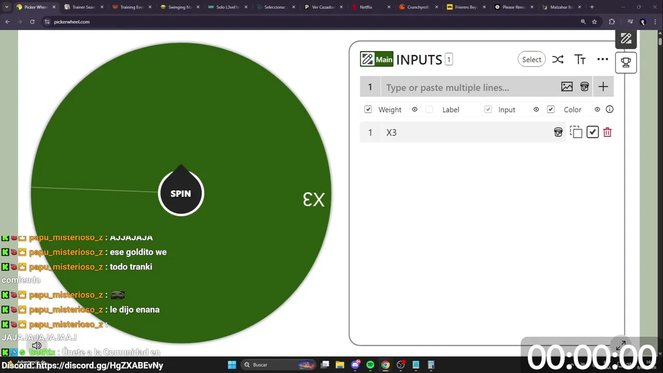Delete the X3 input with the trash icon
Viewport: 663px width, 373px height.
tap(608, 132)
